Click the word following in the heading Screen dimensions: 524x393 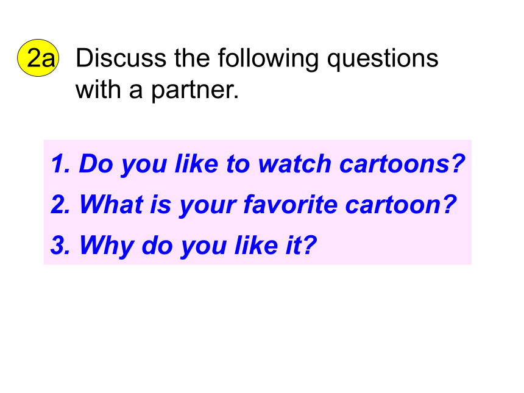pyautogui.click(x=268, y=60)
